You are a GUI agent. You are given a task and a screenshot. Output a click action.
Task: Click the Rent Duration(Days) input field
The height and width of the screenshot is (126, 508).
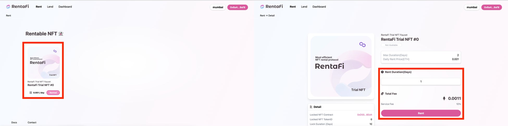point(421,81)
